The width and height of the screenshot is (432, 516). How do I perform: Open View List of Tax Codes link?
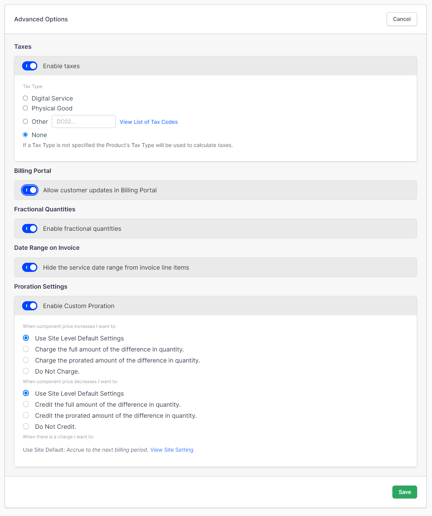pos(149,122)
